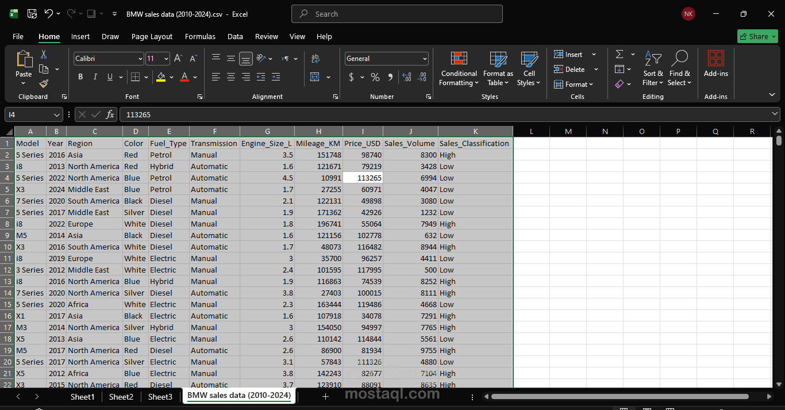Viewport: 785px width, 410px height.
Task: Expand the General number format dropdown
Action: click(425, 59)
